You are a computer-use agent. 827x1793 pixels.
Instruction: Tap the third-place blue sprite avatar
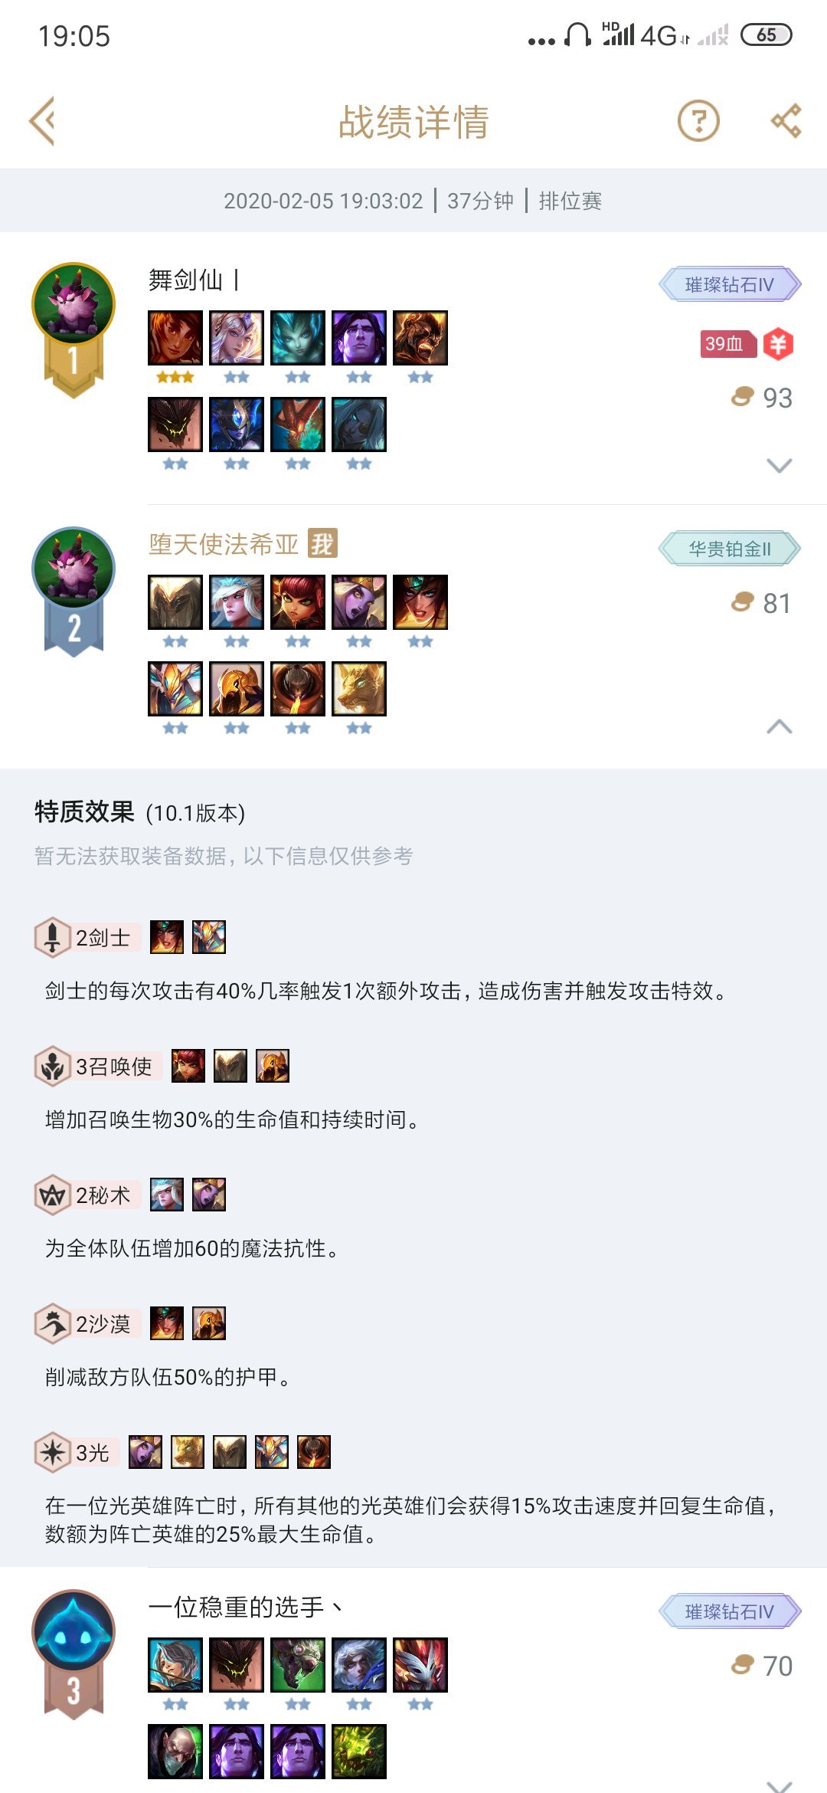point(74,1631)
